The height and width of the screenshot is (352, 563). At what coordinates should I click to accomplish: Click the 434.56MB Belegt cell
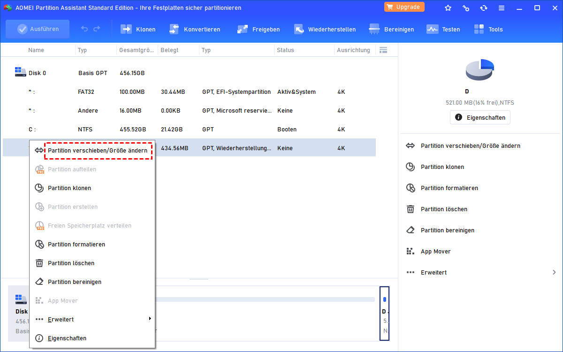point(175,148)
